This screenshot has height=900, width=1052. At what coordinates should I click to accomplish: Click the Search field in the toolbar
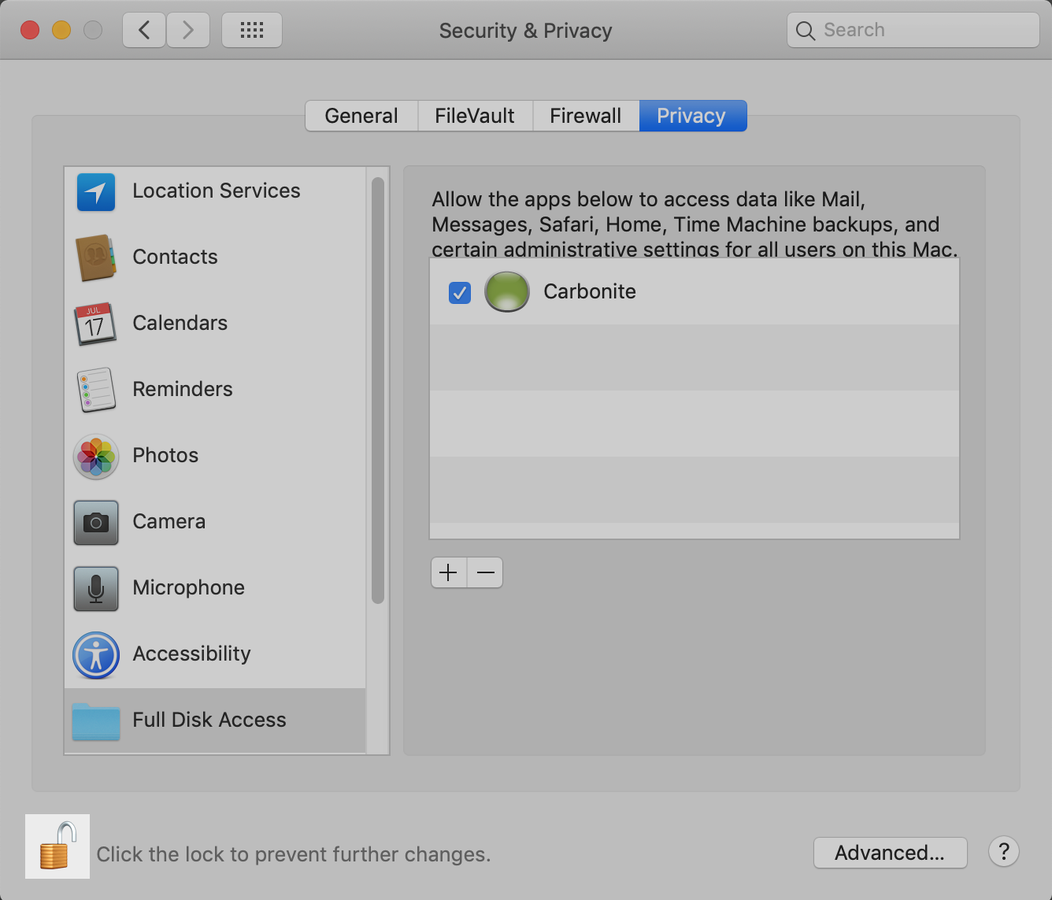(913, 30)
